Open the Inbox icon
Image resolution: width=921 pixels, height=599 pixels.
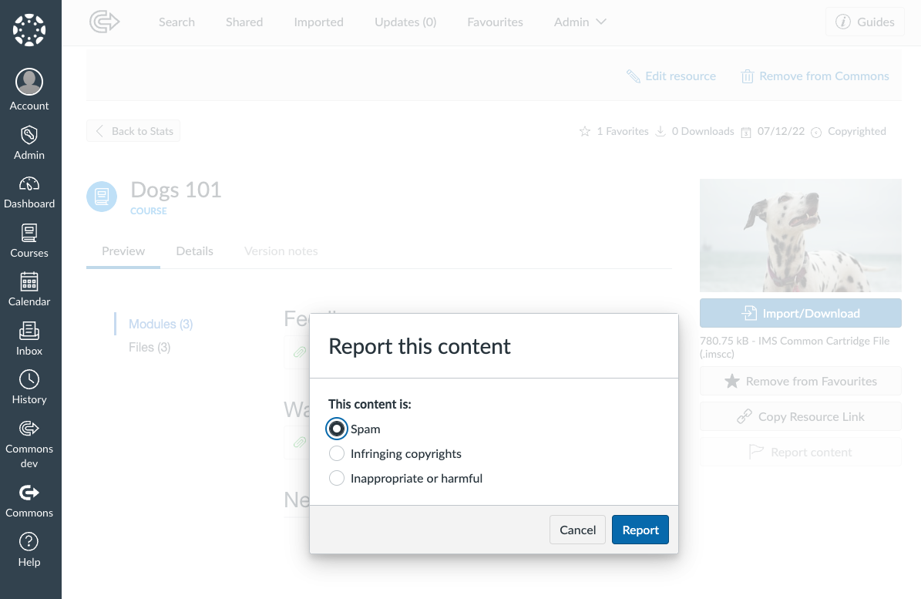click(x=29, y=331)
